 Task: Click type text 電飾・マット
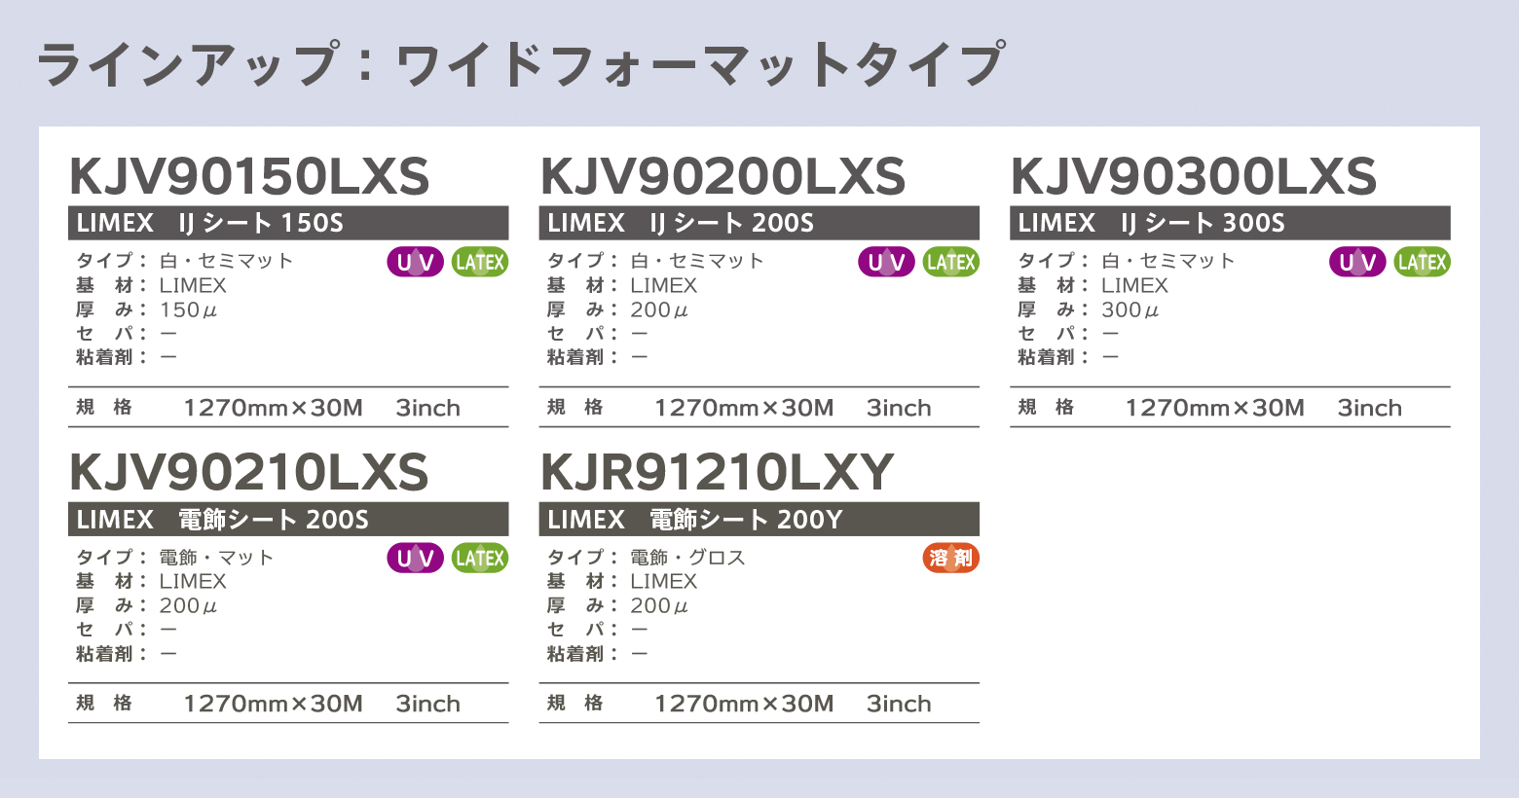click(x=216, y=558)
